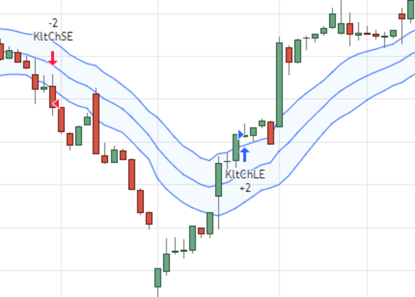Select the last red candle before the gap down

tap(149, 218)
